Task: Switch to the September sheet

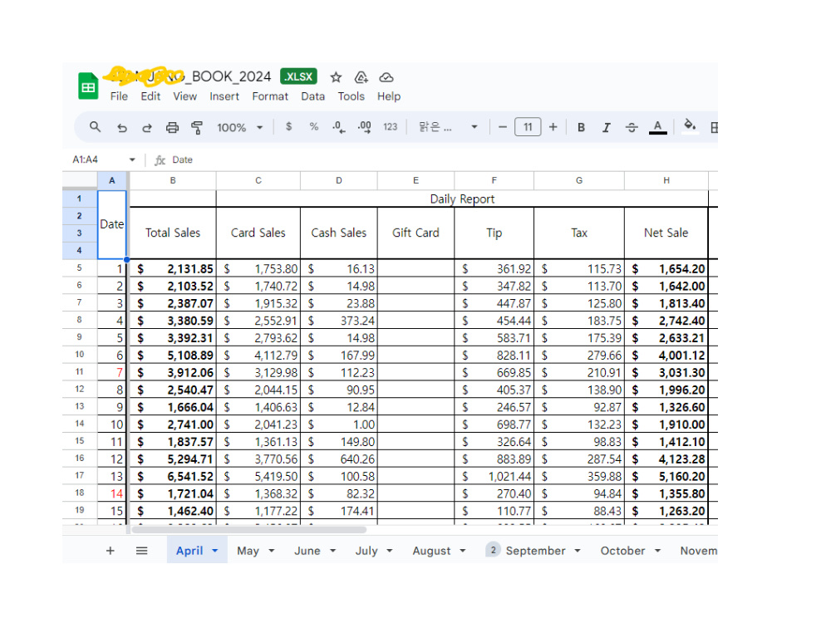Action: pos(535,551)
